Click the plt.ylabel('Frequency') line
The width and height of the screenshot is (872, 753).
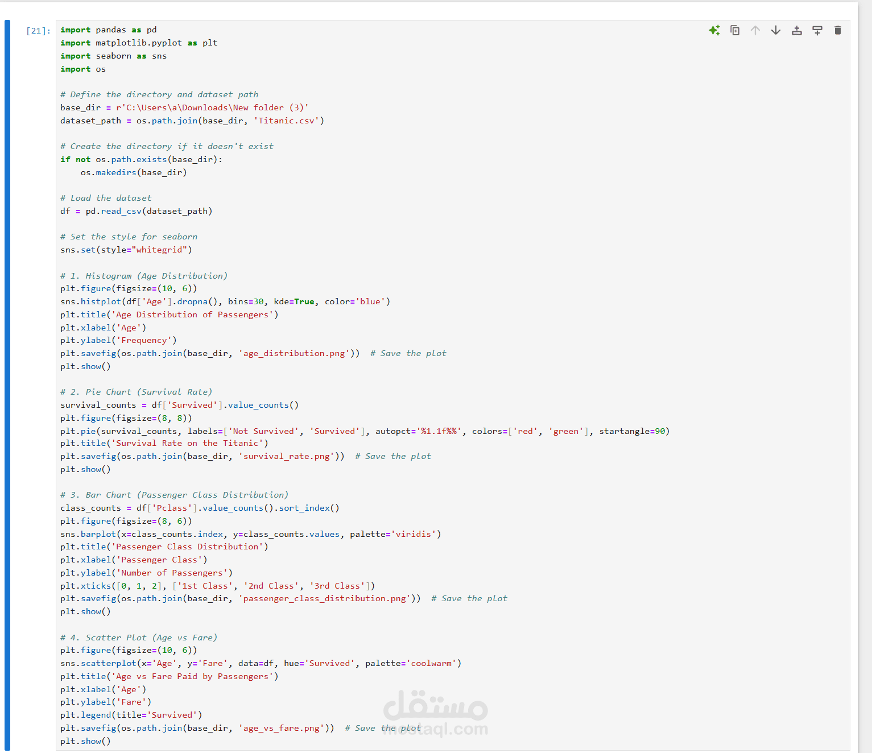point(118,340)
